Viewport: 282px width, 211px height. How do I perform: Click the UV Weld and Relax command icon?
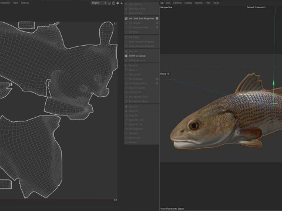coord(126,28)
